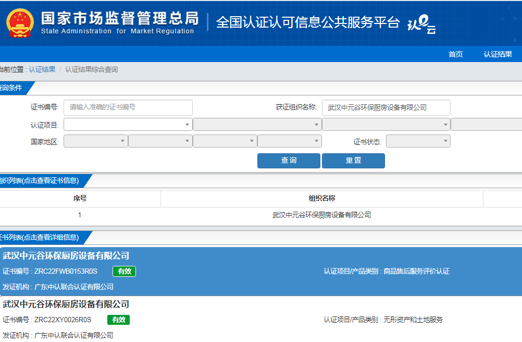Open the second 认证项目 dropdown

(257, 125)
